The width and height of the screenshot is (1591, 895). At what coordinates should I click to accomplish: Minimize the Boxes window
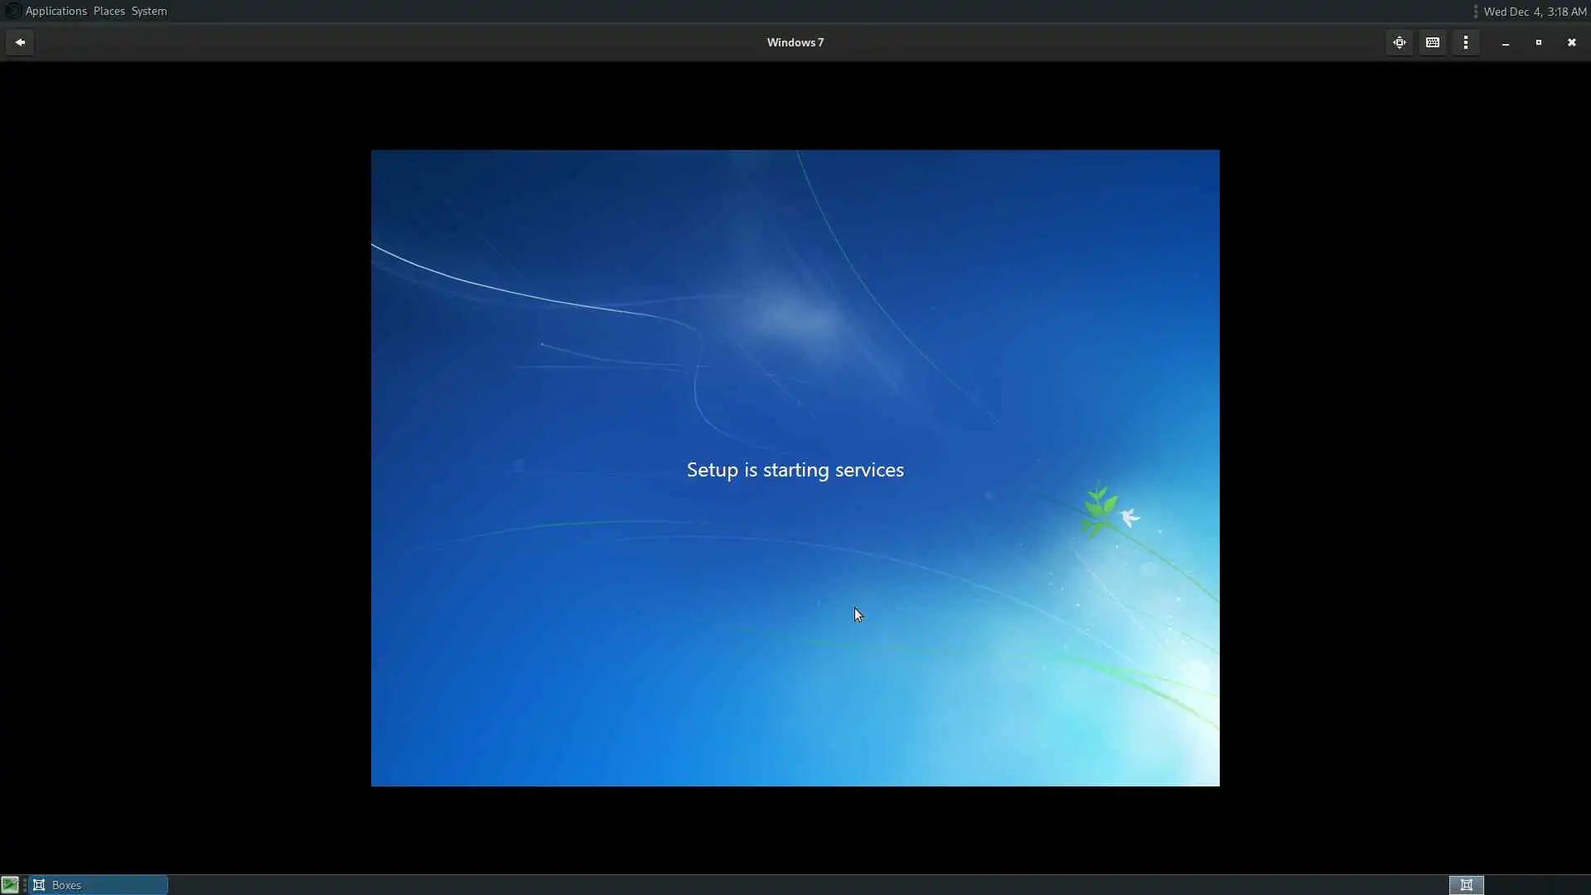(x=1506, y=42)
